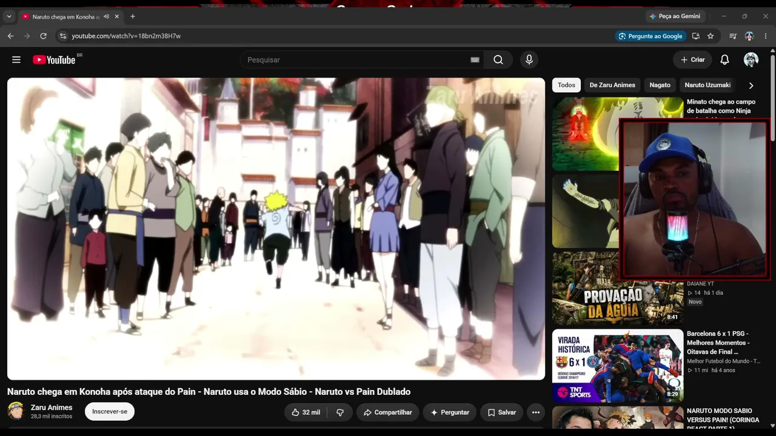
Task: Go back to the previous page
Action: tap(10, 36)
